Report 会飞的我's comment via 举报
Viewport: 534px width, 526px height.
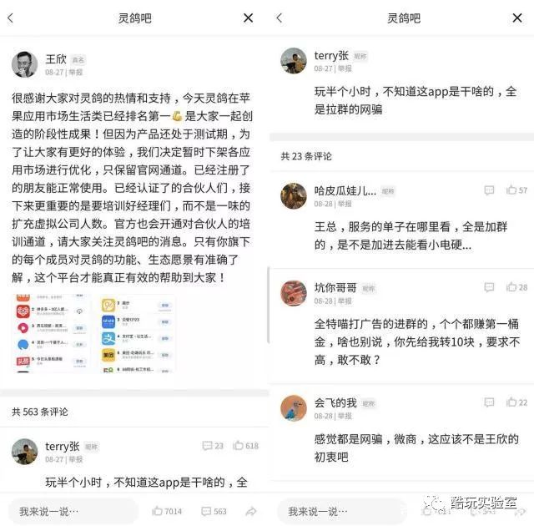coord(345,416)
